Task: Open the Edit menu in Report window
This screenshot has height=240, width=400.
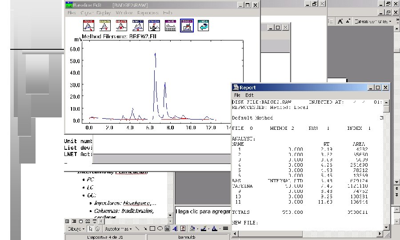Action: (x=249, y=95)
